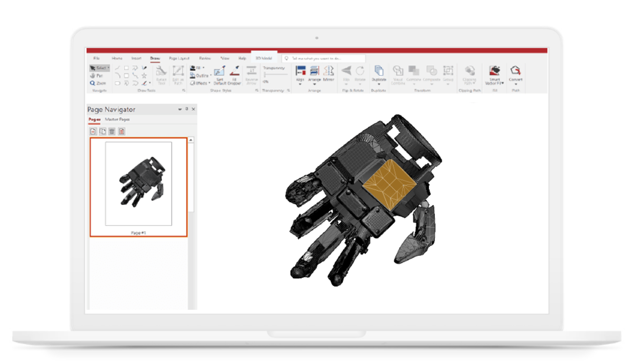Add a new page in Page Navigator
The height and width of the screenshot is (362, 631).
[x=93, y=131]
